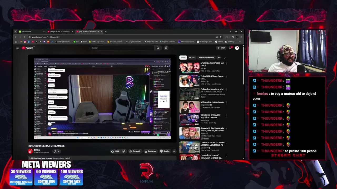This screenshot has width=337, height=189.
Task: Bookmark this page with the star icon
Action: [220, 37]
